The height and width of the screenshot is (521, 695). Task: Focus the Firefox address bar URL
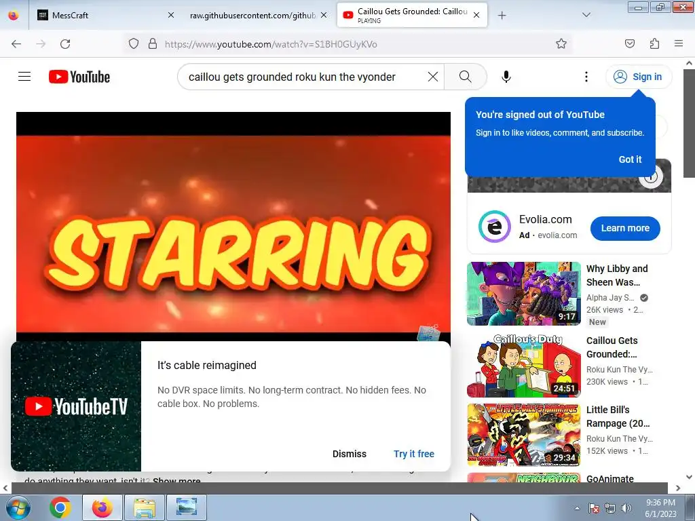271,44
